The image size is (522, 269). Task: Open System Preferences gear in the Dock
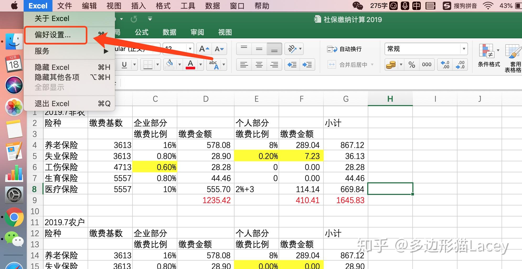coord(14,195)
